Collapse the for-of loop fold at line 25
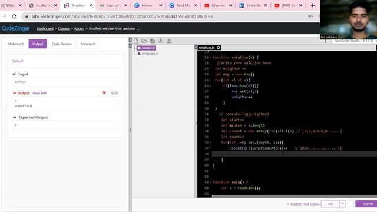The image size is (377, 212). pos(210,80)
